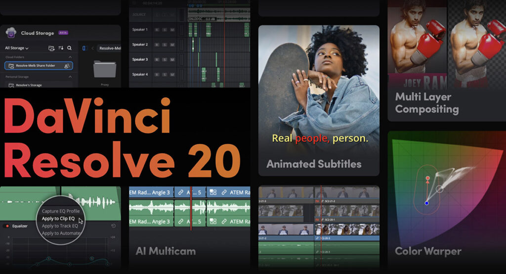This screenshot has width=506, height=274.
Task: Solo the Speaker 1 track
Action: click(x=165, y=30)
